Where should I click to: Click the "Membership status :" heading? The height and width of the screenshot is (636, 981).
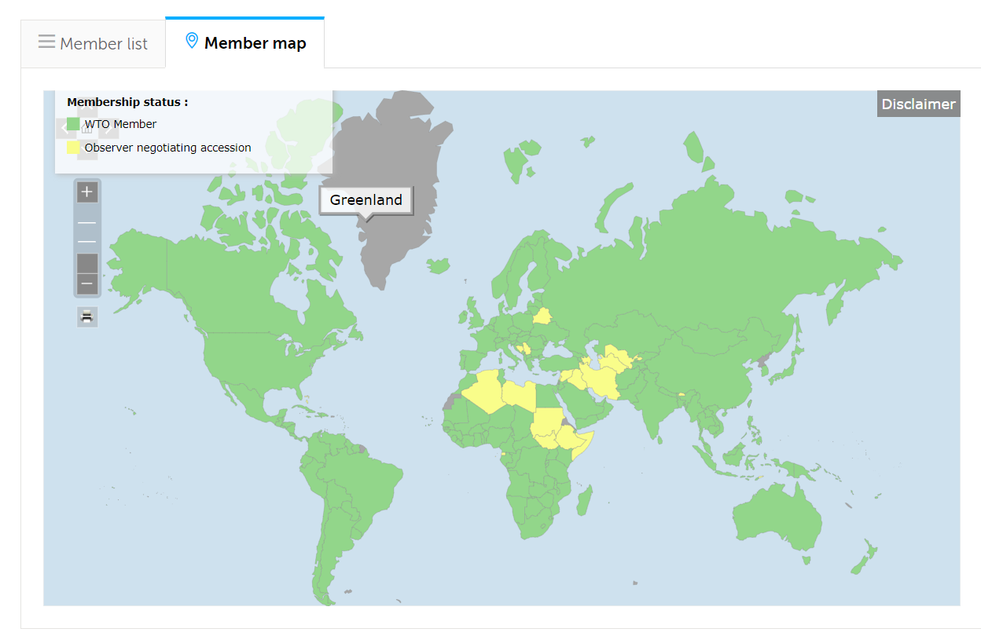(x=127, y=102)
